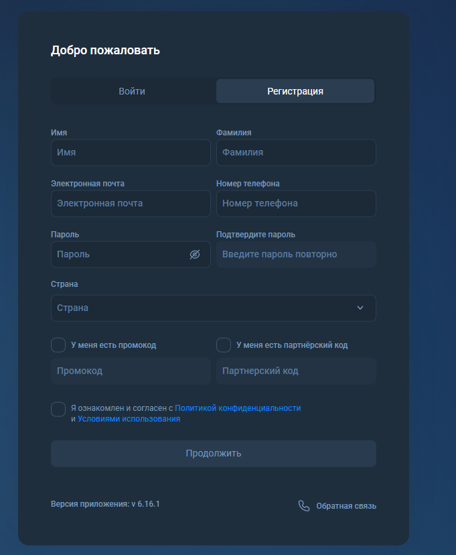456x555 pixels.
Task: Focus the Номер телефона input field
Action: click(296, 204)
